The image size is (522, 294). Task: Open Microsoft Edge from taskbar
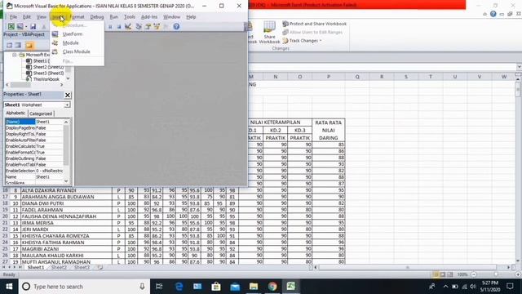click(179, 287)
